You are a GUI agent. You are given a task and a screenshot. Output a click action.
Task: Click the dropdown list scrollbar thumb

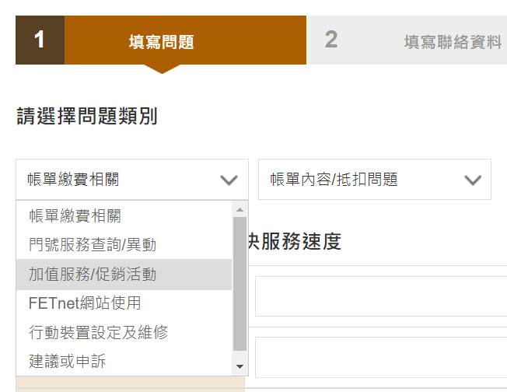[240, 284]
